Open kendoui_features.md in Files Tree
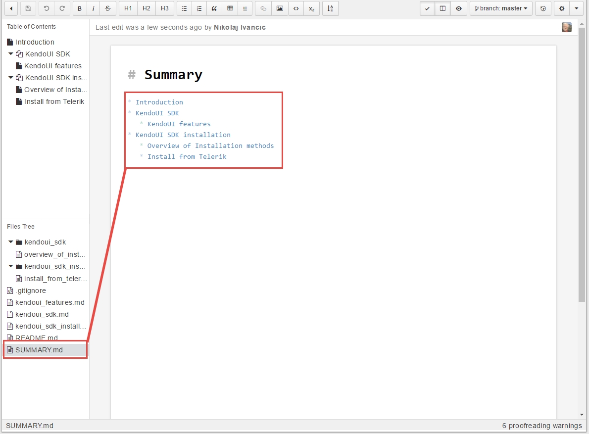 pos(49,302)
